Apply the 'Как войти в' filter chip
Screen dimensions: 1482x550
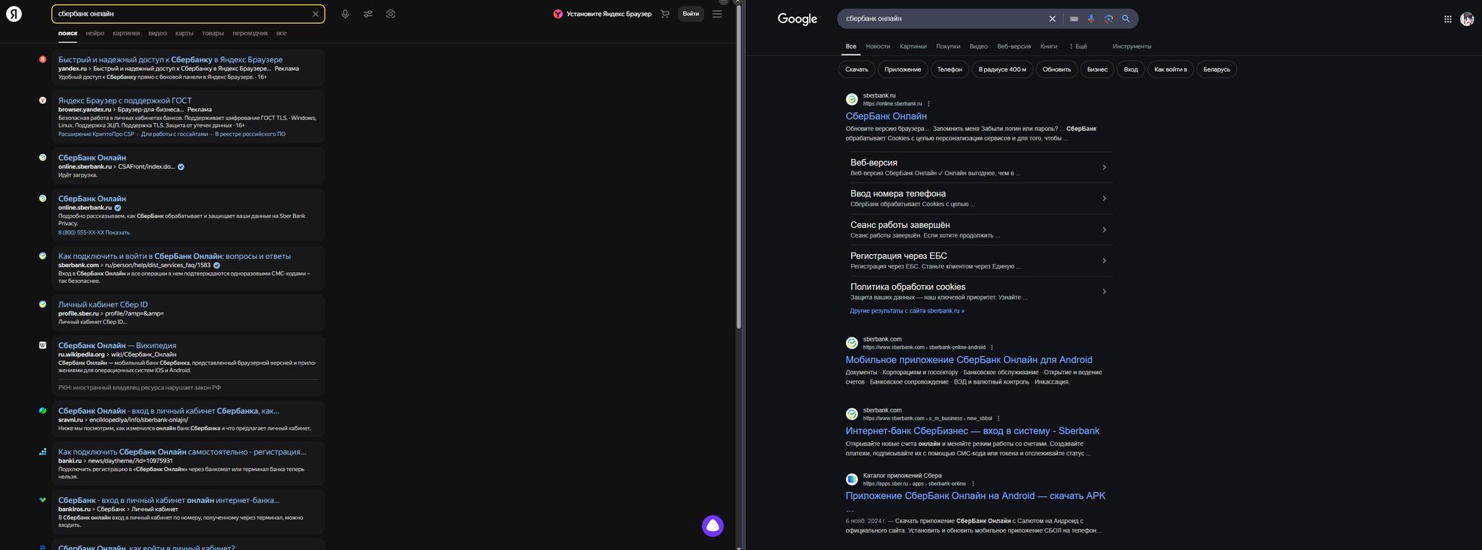1171,69
